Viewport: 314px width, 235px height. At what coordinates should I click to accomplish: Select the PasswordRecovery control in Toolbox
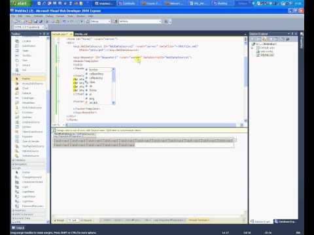[33, 206]
